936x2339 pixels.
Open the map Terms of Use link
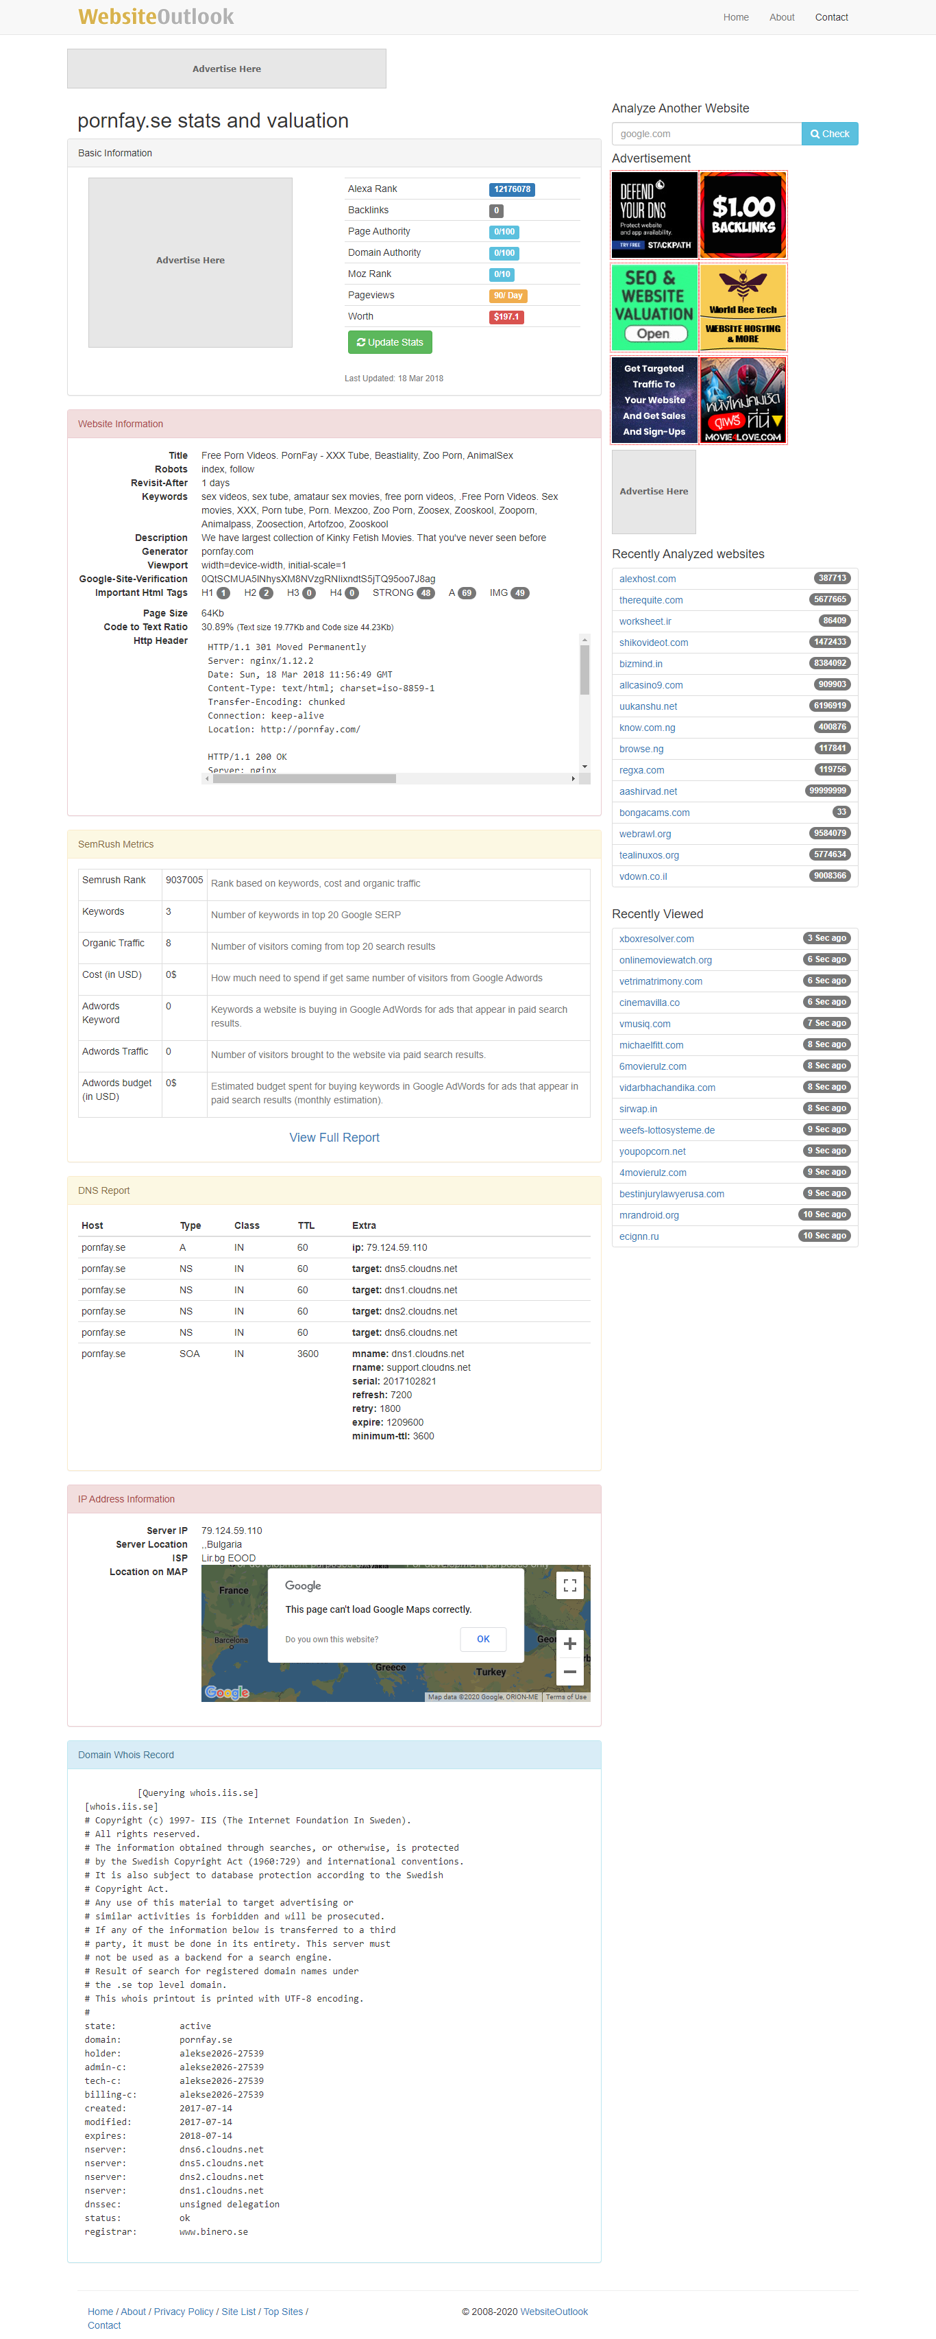pyautogui.click(x=566, y=1697)
